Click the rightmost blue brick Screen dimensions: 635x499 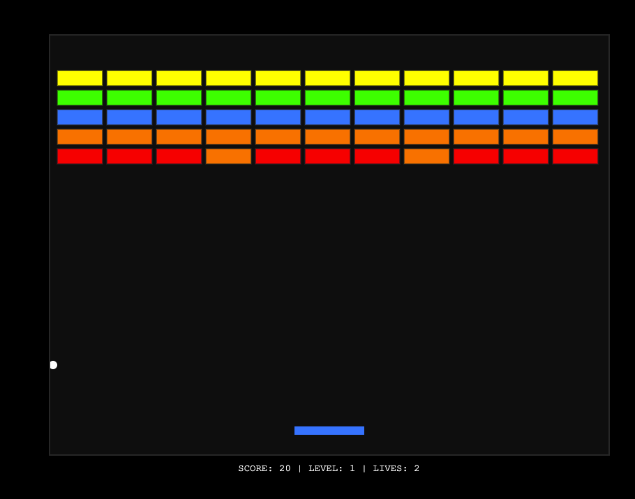coord(575,117)
